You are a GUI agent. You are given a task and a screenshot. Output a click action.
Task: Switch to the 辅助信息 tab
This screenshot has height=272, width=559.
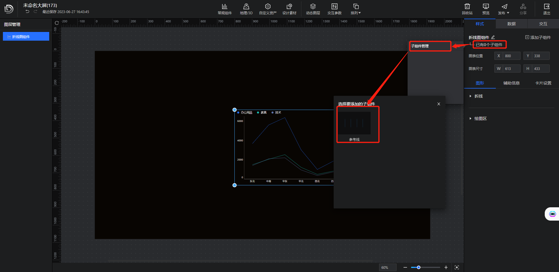(511, 83)
